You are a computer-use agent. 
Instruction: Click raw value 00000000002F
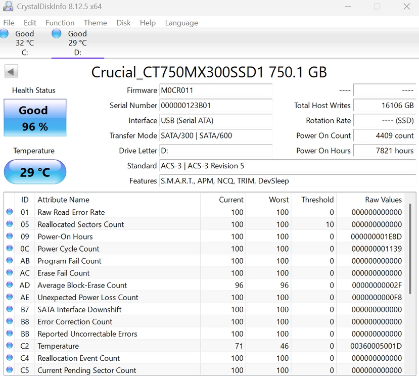pyautogui.click(x=377, y=285)
